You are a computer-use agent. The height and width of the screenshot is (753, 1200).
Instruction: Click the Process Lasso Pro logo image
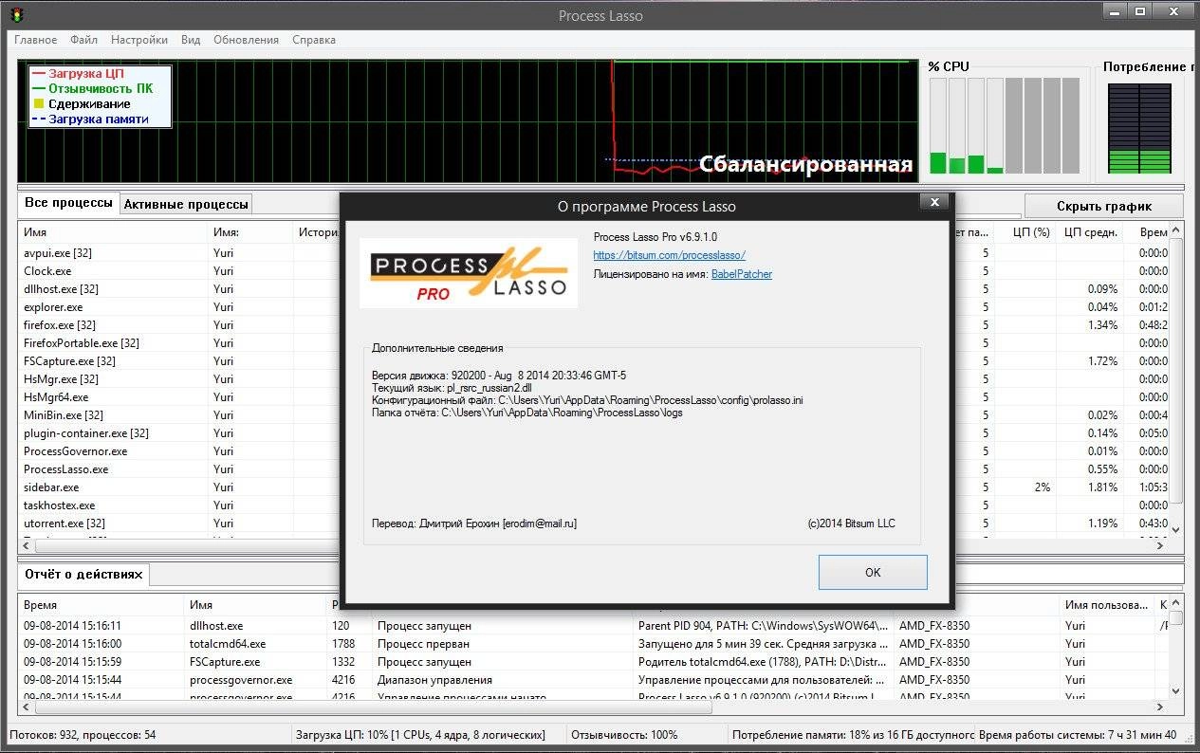469,273
